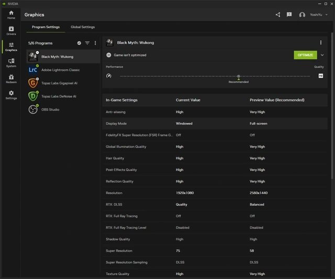Click the Performance gauge icon
The height and width of the screenshot is (279, 335).
[109, 76]
